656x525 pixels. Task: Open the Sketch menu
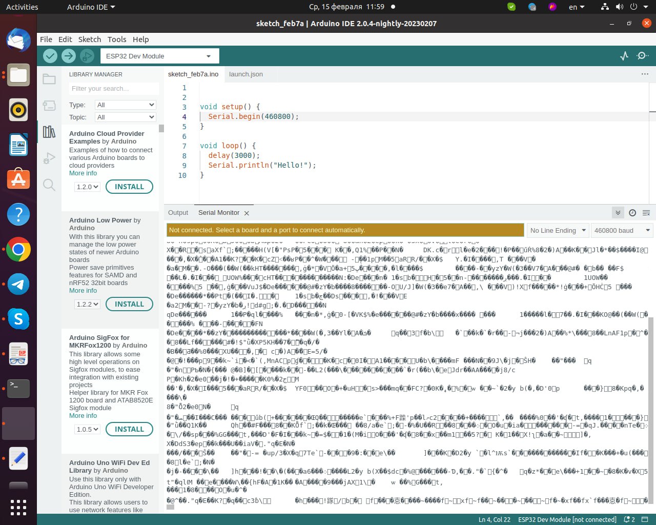tap(89, 39)
